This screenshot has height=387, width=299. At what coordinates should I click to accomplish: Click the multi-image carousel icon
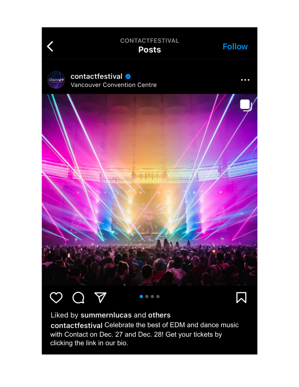click(x=246, y=105)
